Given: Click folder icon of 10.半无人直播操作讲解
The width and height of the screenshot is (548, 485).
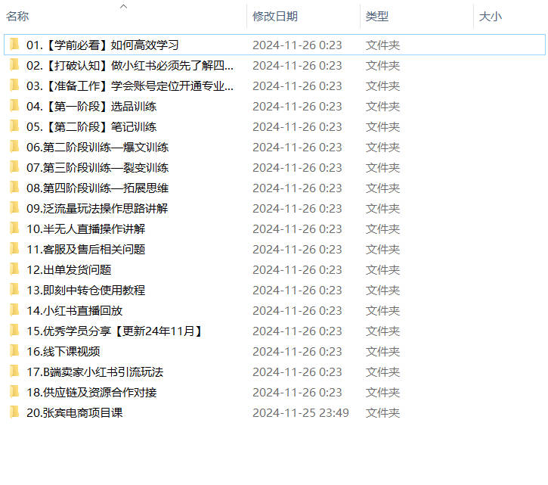Looking at the screenshot, I should point(14,229).
